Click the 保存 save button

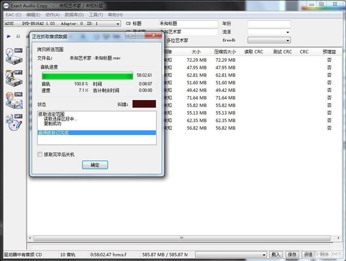coord(292,254)
